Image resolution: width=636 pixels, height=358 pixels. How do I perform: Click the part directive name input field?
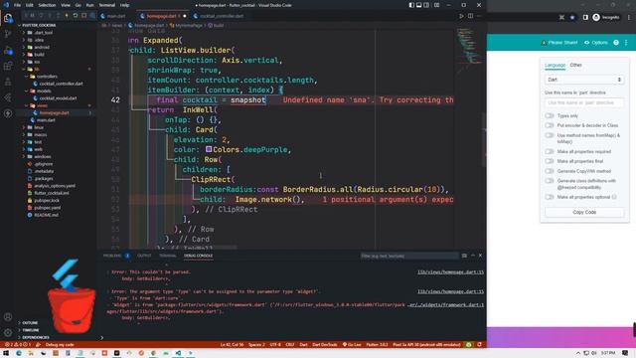pyautogui.click(x=584, y=103)
